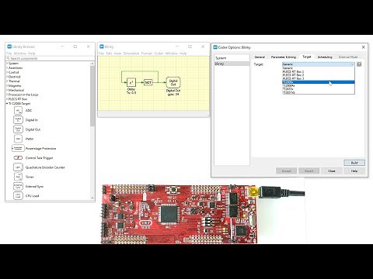Click the Blinky window app icon
373x279 pixels.
pos(102,46)
